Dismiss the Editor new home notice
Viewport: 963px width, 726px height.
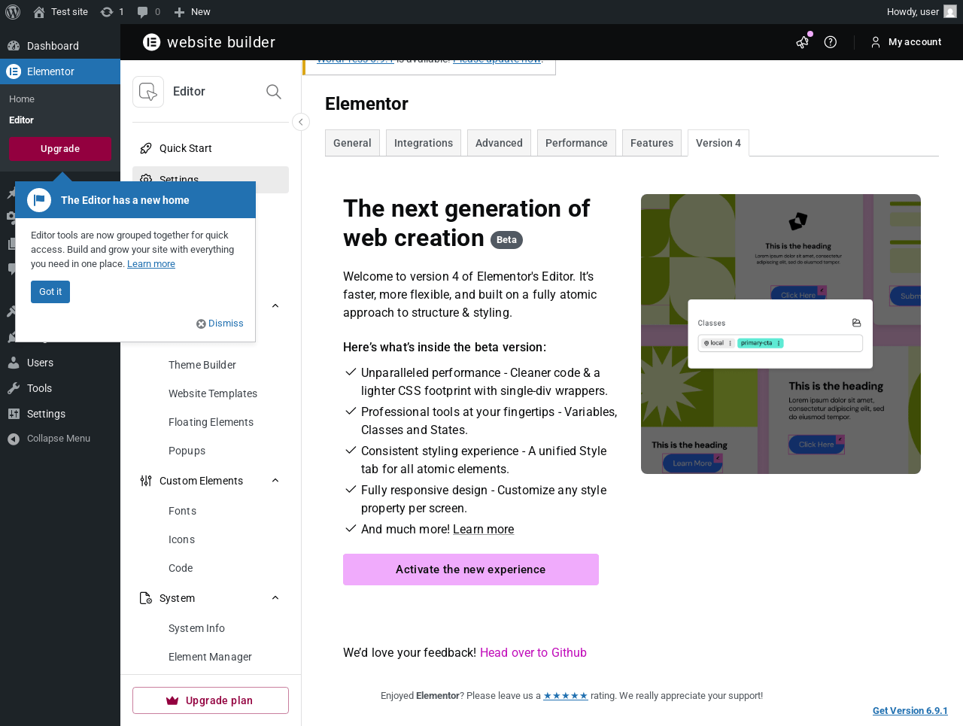[220, 324]
